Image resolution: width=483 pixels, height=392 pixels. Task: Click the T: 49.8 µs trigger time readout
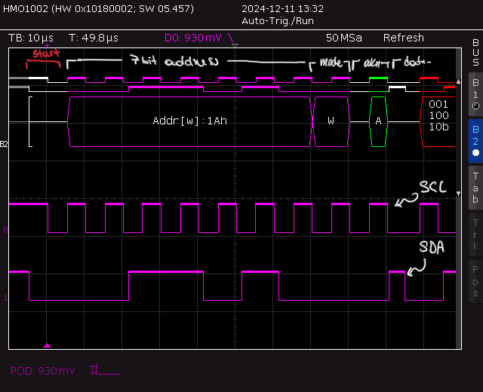[93, 38]
